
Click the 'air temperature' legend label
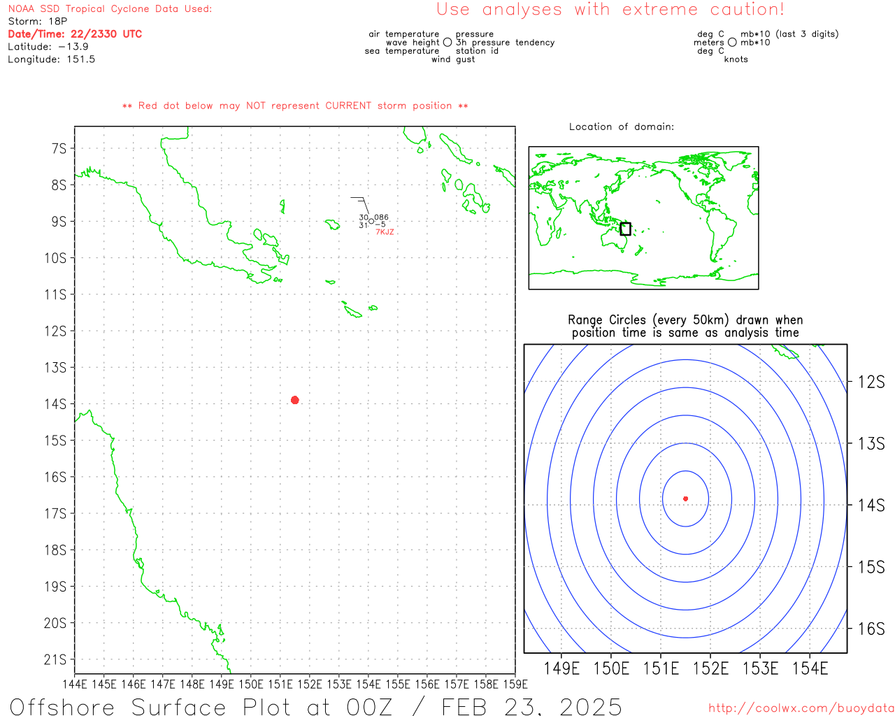(x=404, y=34)
